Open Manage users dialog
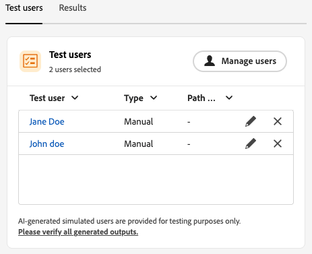The width and height of the screenshot is (312, 254). 240,61
